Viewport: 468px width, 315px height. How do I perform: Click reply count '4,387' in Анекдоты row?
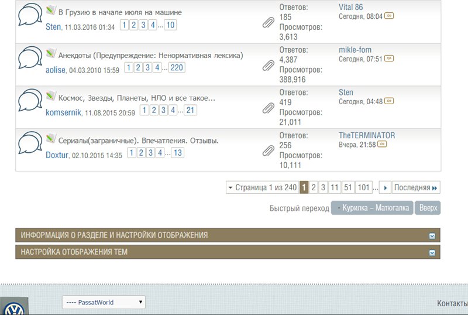click(288, 60)
